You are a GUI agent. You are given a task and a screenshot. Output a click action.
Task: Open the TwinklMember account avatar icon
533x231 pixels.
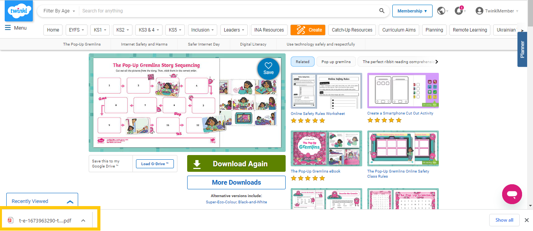click(x=479, y=11)
